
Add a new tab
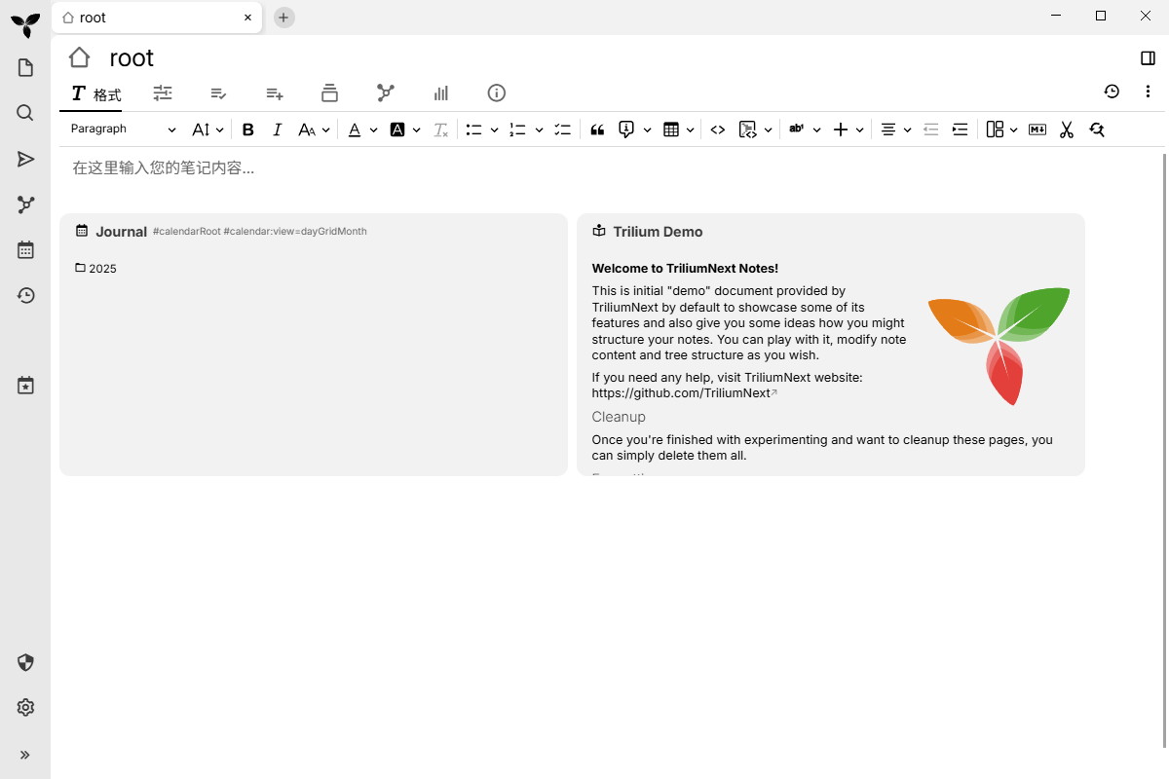coord(283,18)
